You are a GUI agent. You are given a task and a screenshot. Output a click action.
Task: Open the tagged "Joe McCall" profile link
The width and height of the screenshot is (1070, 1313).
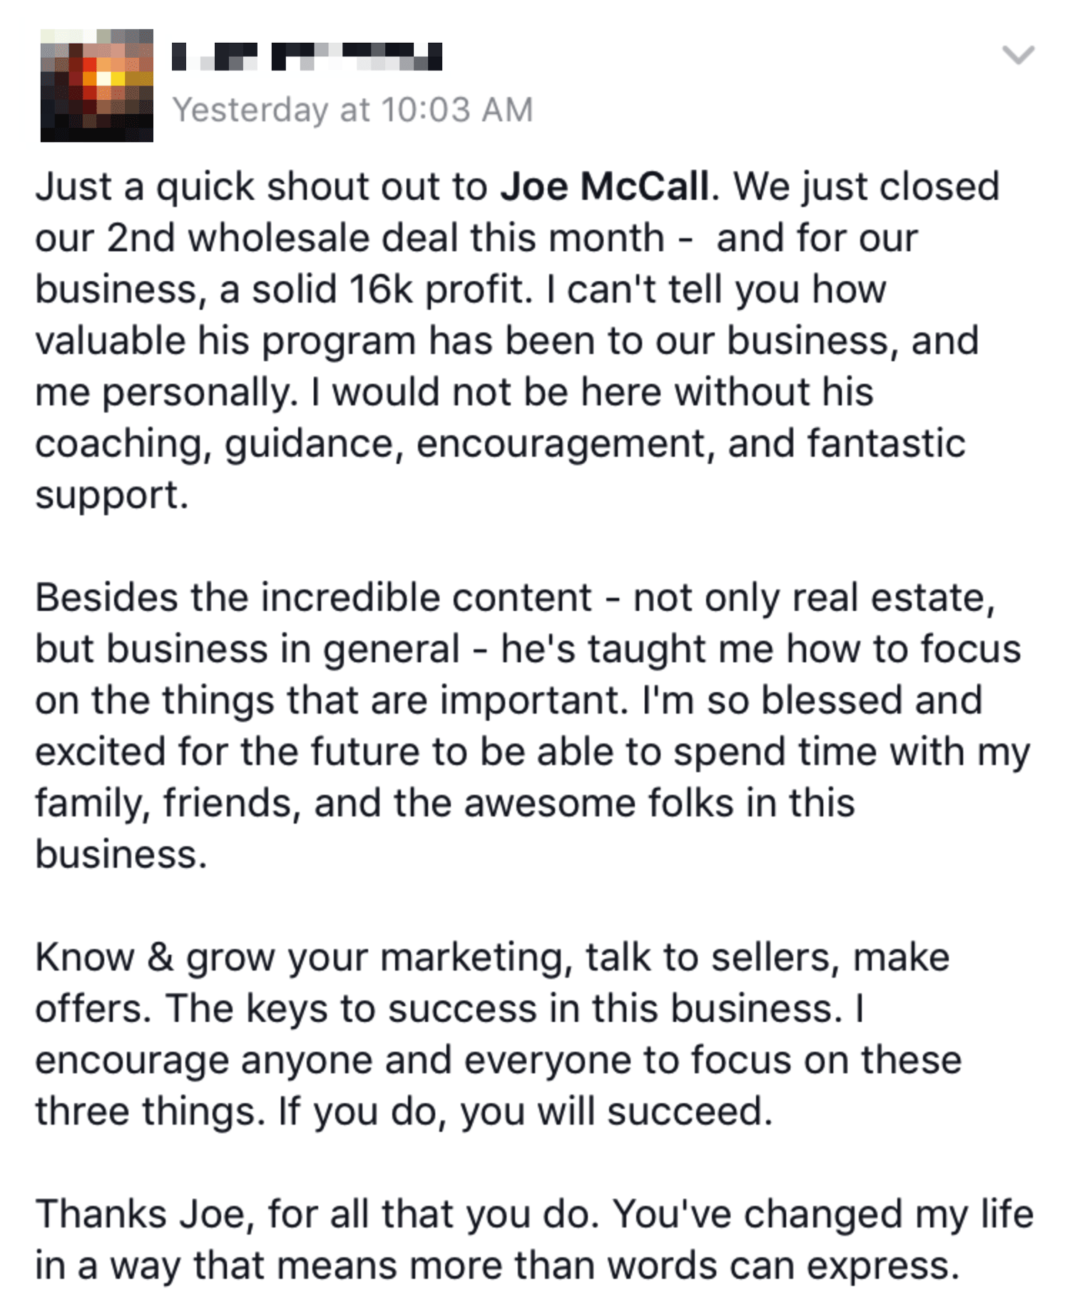tap(605, 187)
